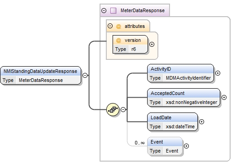Expand the AcceptedCount element
The width and height of the screenshot is (231, 162).
click(x=224, y=97)
